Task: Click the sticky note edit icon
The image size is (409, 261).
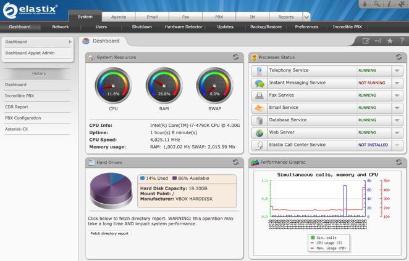Action: 366,41
